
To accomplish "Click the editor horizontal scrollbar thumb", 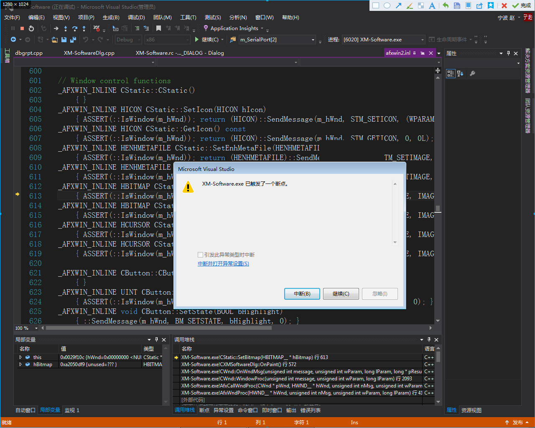I will [159, 328].
